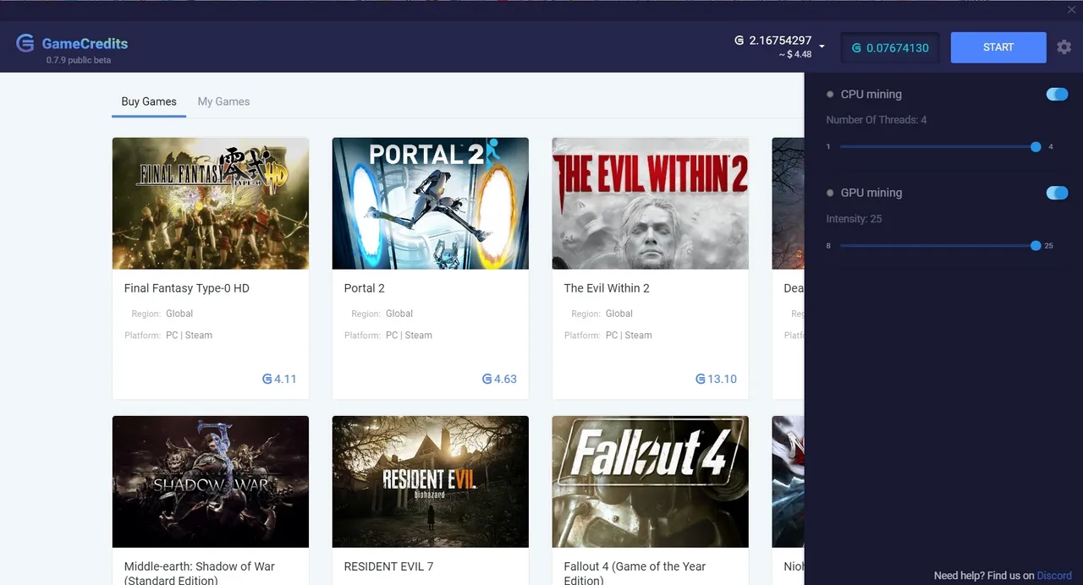Close the window with the X icon
1083x585 pixels.
(1072, 9)
